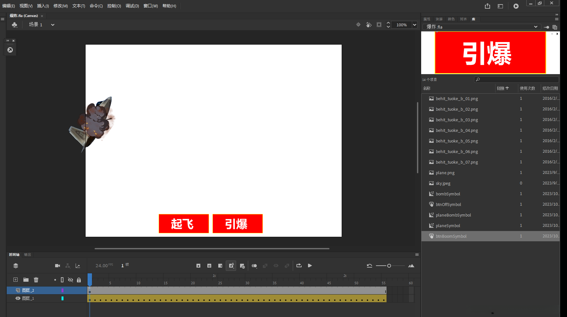567x317 pixels.
Task: Click the loop playback icon
Action: click(x=299, y=266)
